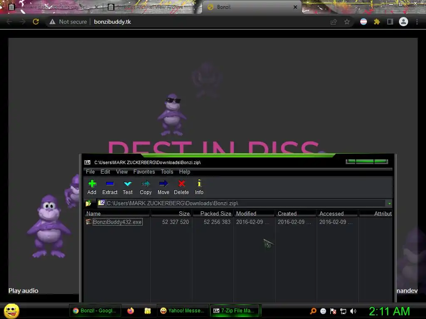This screenshot has width=426, height=319.
Task: Switch to the Internet Archive tab
Action: (150, 7)
